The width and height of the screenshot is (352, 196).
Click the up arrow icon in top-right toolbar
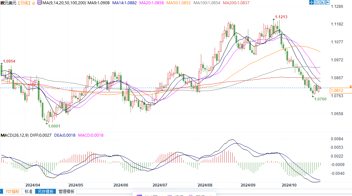(x=322, y=3)
